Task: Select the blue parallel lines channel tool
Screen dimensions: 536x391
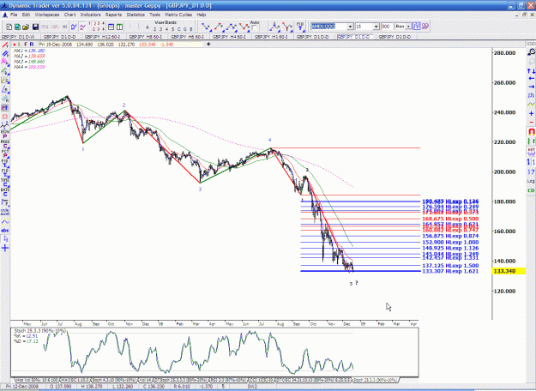Action: pos(5,54)
